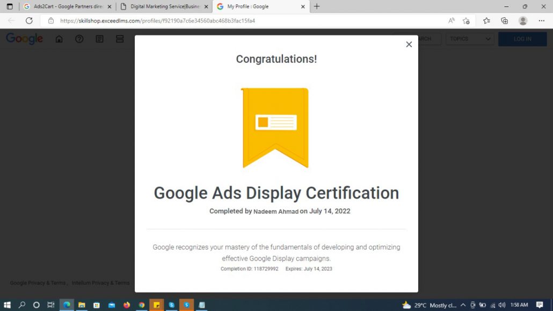
Task: Open Microsoft Store on taskbar
Action: pos(96,305)
